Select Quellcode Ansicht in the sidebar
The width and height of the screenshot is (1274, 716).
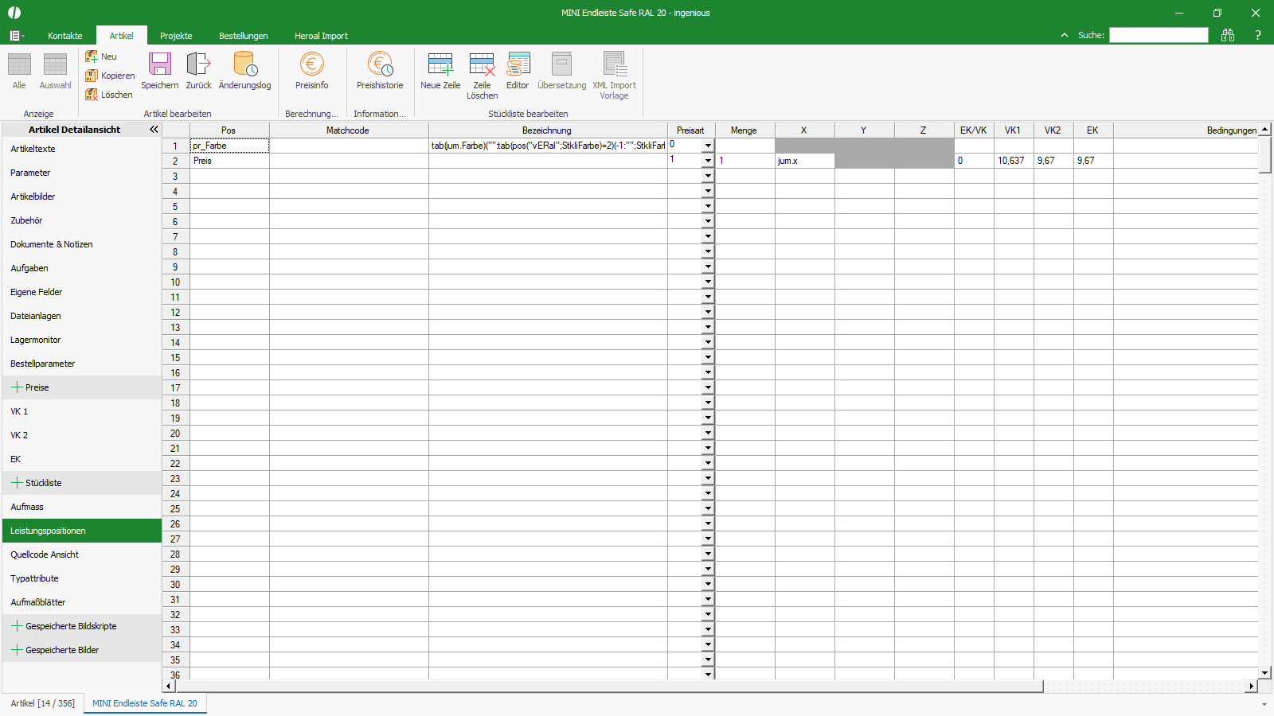[45, 555]
